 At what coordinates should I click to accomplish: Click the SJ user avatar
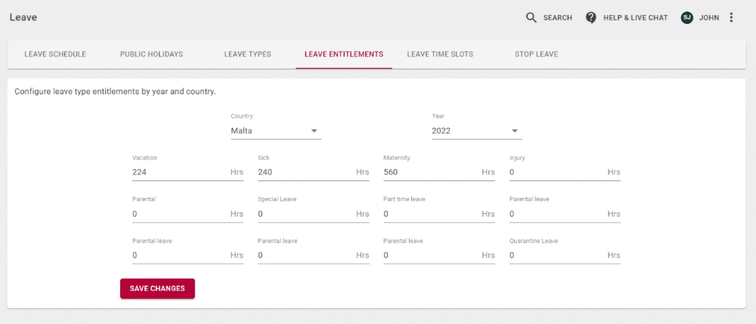tap(686, 18)
